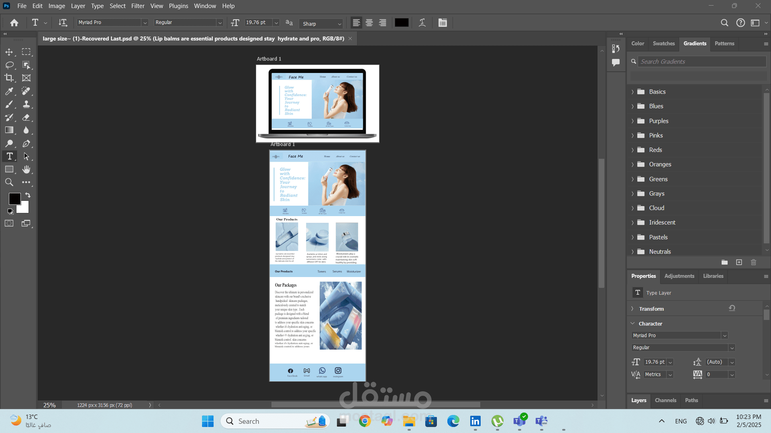
Task: Open the Filter menu
Action: 137,6
